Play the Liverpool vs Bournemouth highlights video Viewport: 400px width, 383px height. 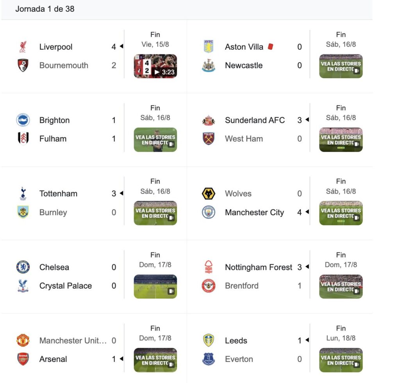point(155,66)
